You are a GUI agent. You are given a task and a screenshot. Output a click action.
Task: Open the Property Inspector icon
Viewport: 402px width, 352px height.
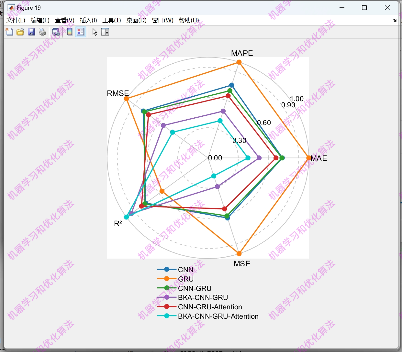coord(105,32)
